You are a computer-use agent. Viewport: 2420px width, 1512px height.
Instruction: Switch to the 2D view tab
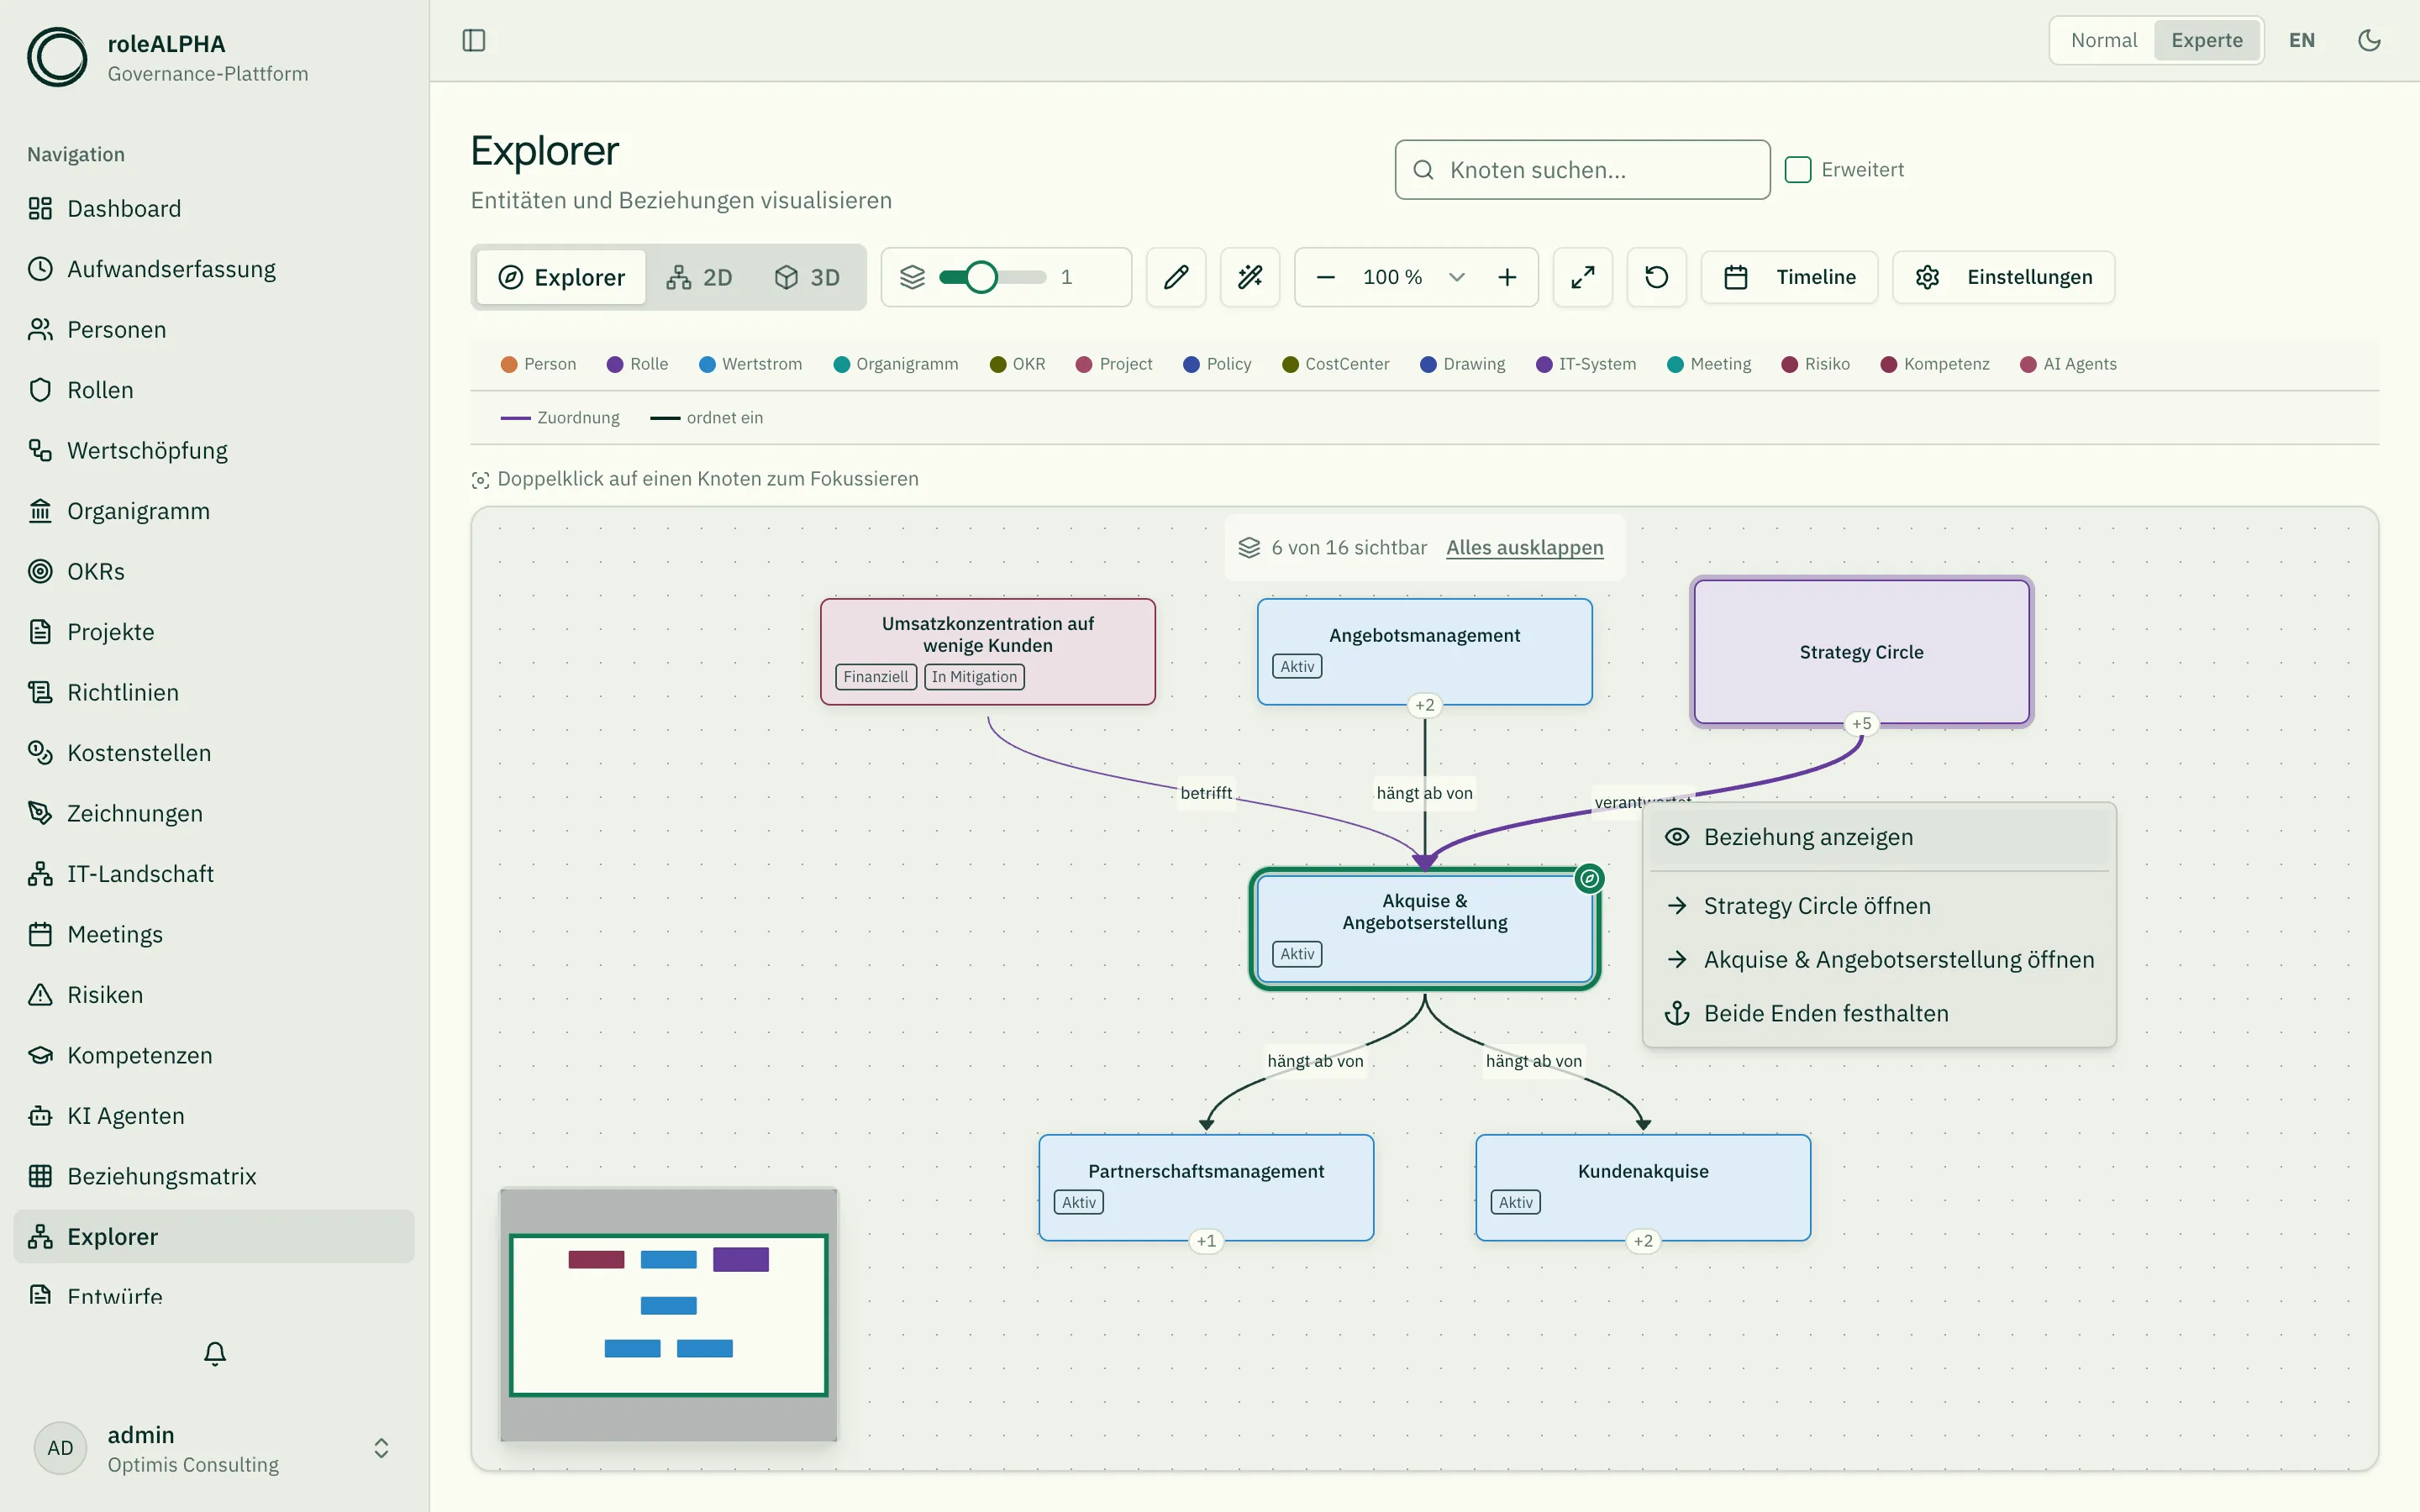coord(700,277)
